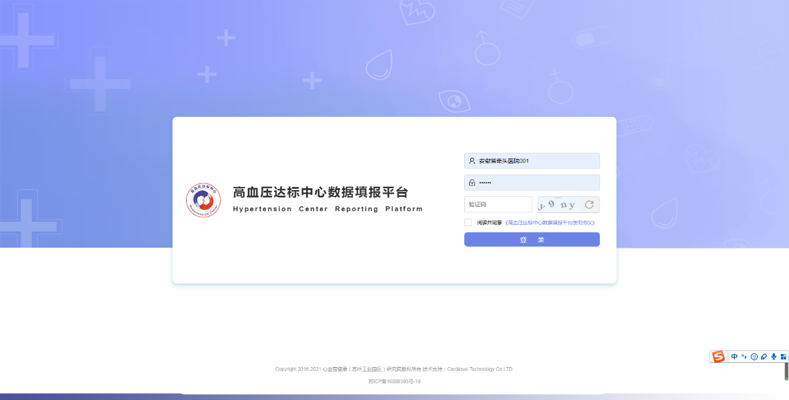Click the 阅读并同意 label text
The image size is (789, 400).
tap(490, 222)
